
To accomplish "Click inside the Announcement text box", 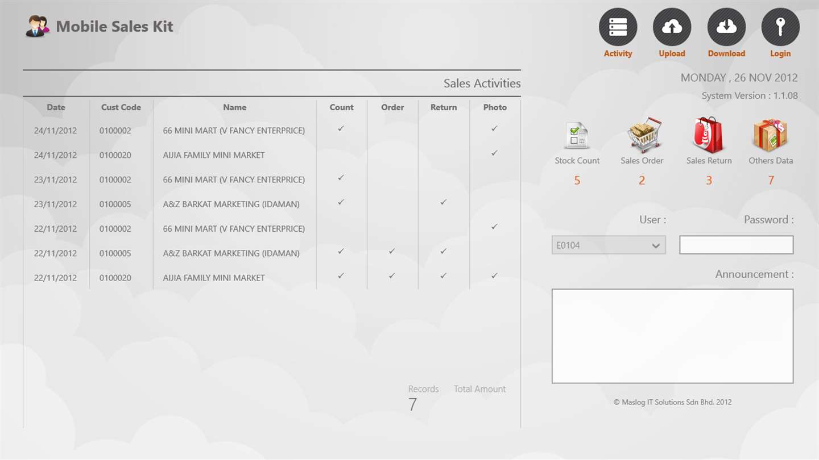I will coord(672,336).
